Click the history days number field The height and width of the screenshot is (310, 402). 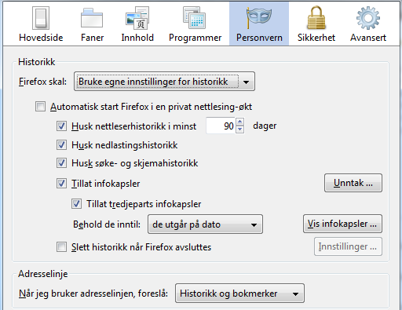[x=221, y=126]
